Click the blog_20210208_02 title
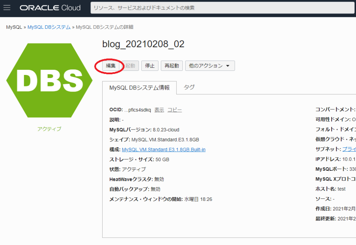This screenshot has width=356, height=245. (x=143, y=44)
